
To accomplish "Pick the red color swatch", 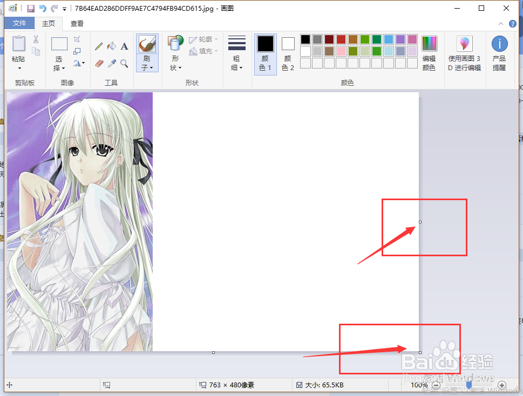I will [341, 39].
